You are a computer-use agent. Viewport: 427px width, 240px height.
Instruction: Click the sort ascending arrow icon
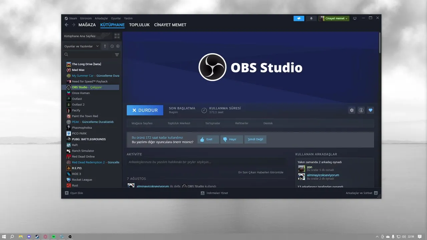tap(105, 46)
